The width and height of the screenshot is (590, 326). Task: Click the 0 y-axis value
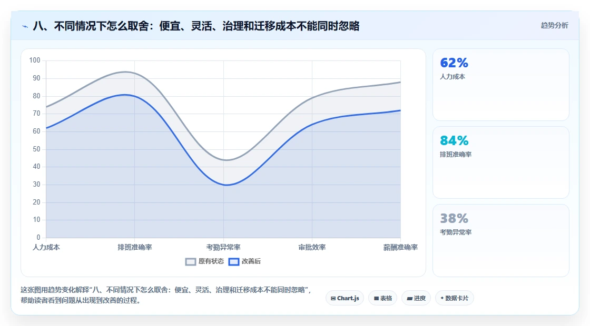(38, 237)
